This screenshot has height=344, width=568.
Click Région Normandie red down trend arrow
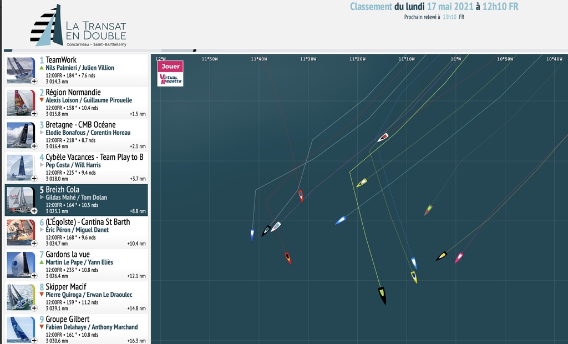[42, 100]
